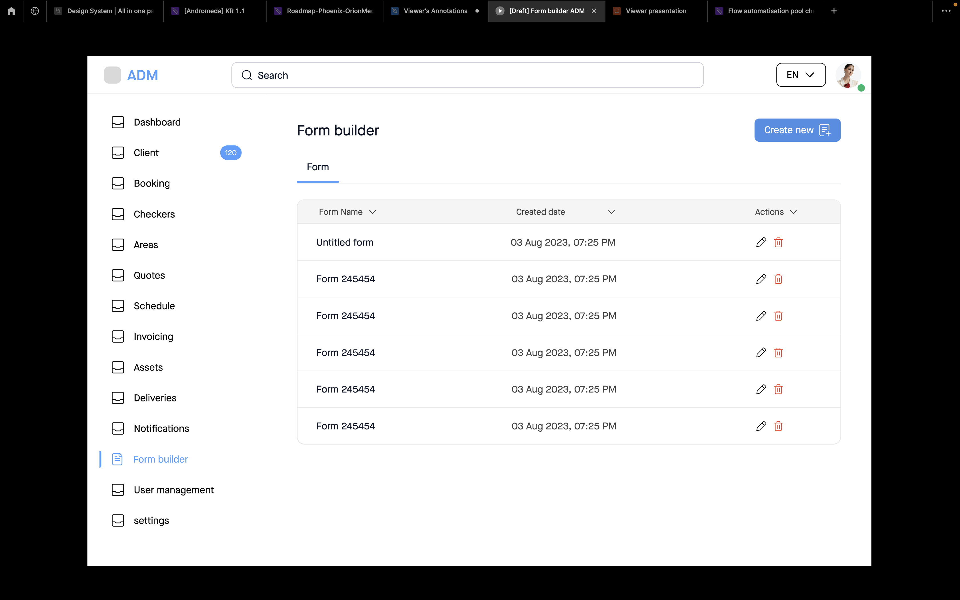Screen dimensions: 960x600
Task: Open the globe community icon
Action: point(35,11)
